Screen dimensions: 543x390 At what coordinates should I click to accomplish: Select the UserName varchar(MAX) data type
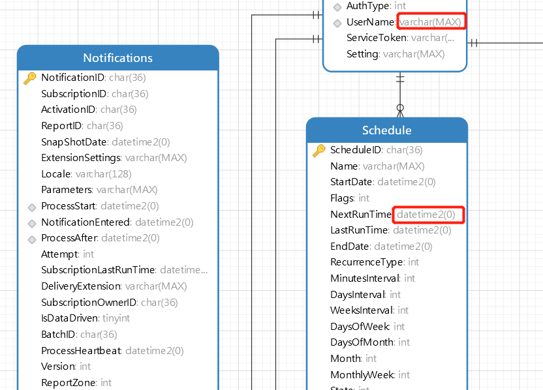tap(431, 22)
